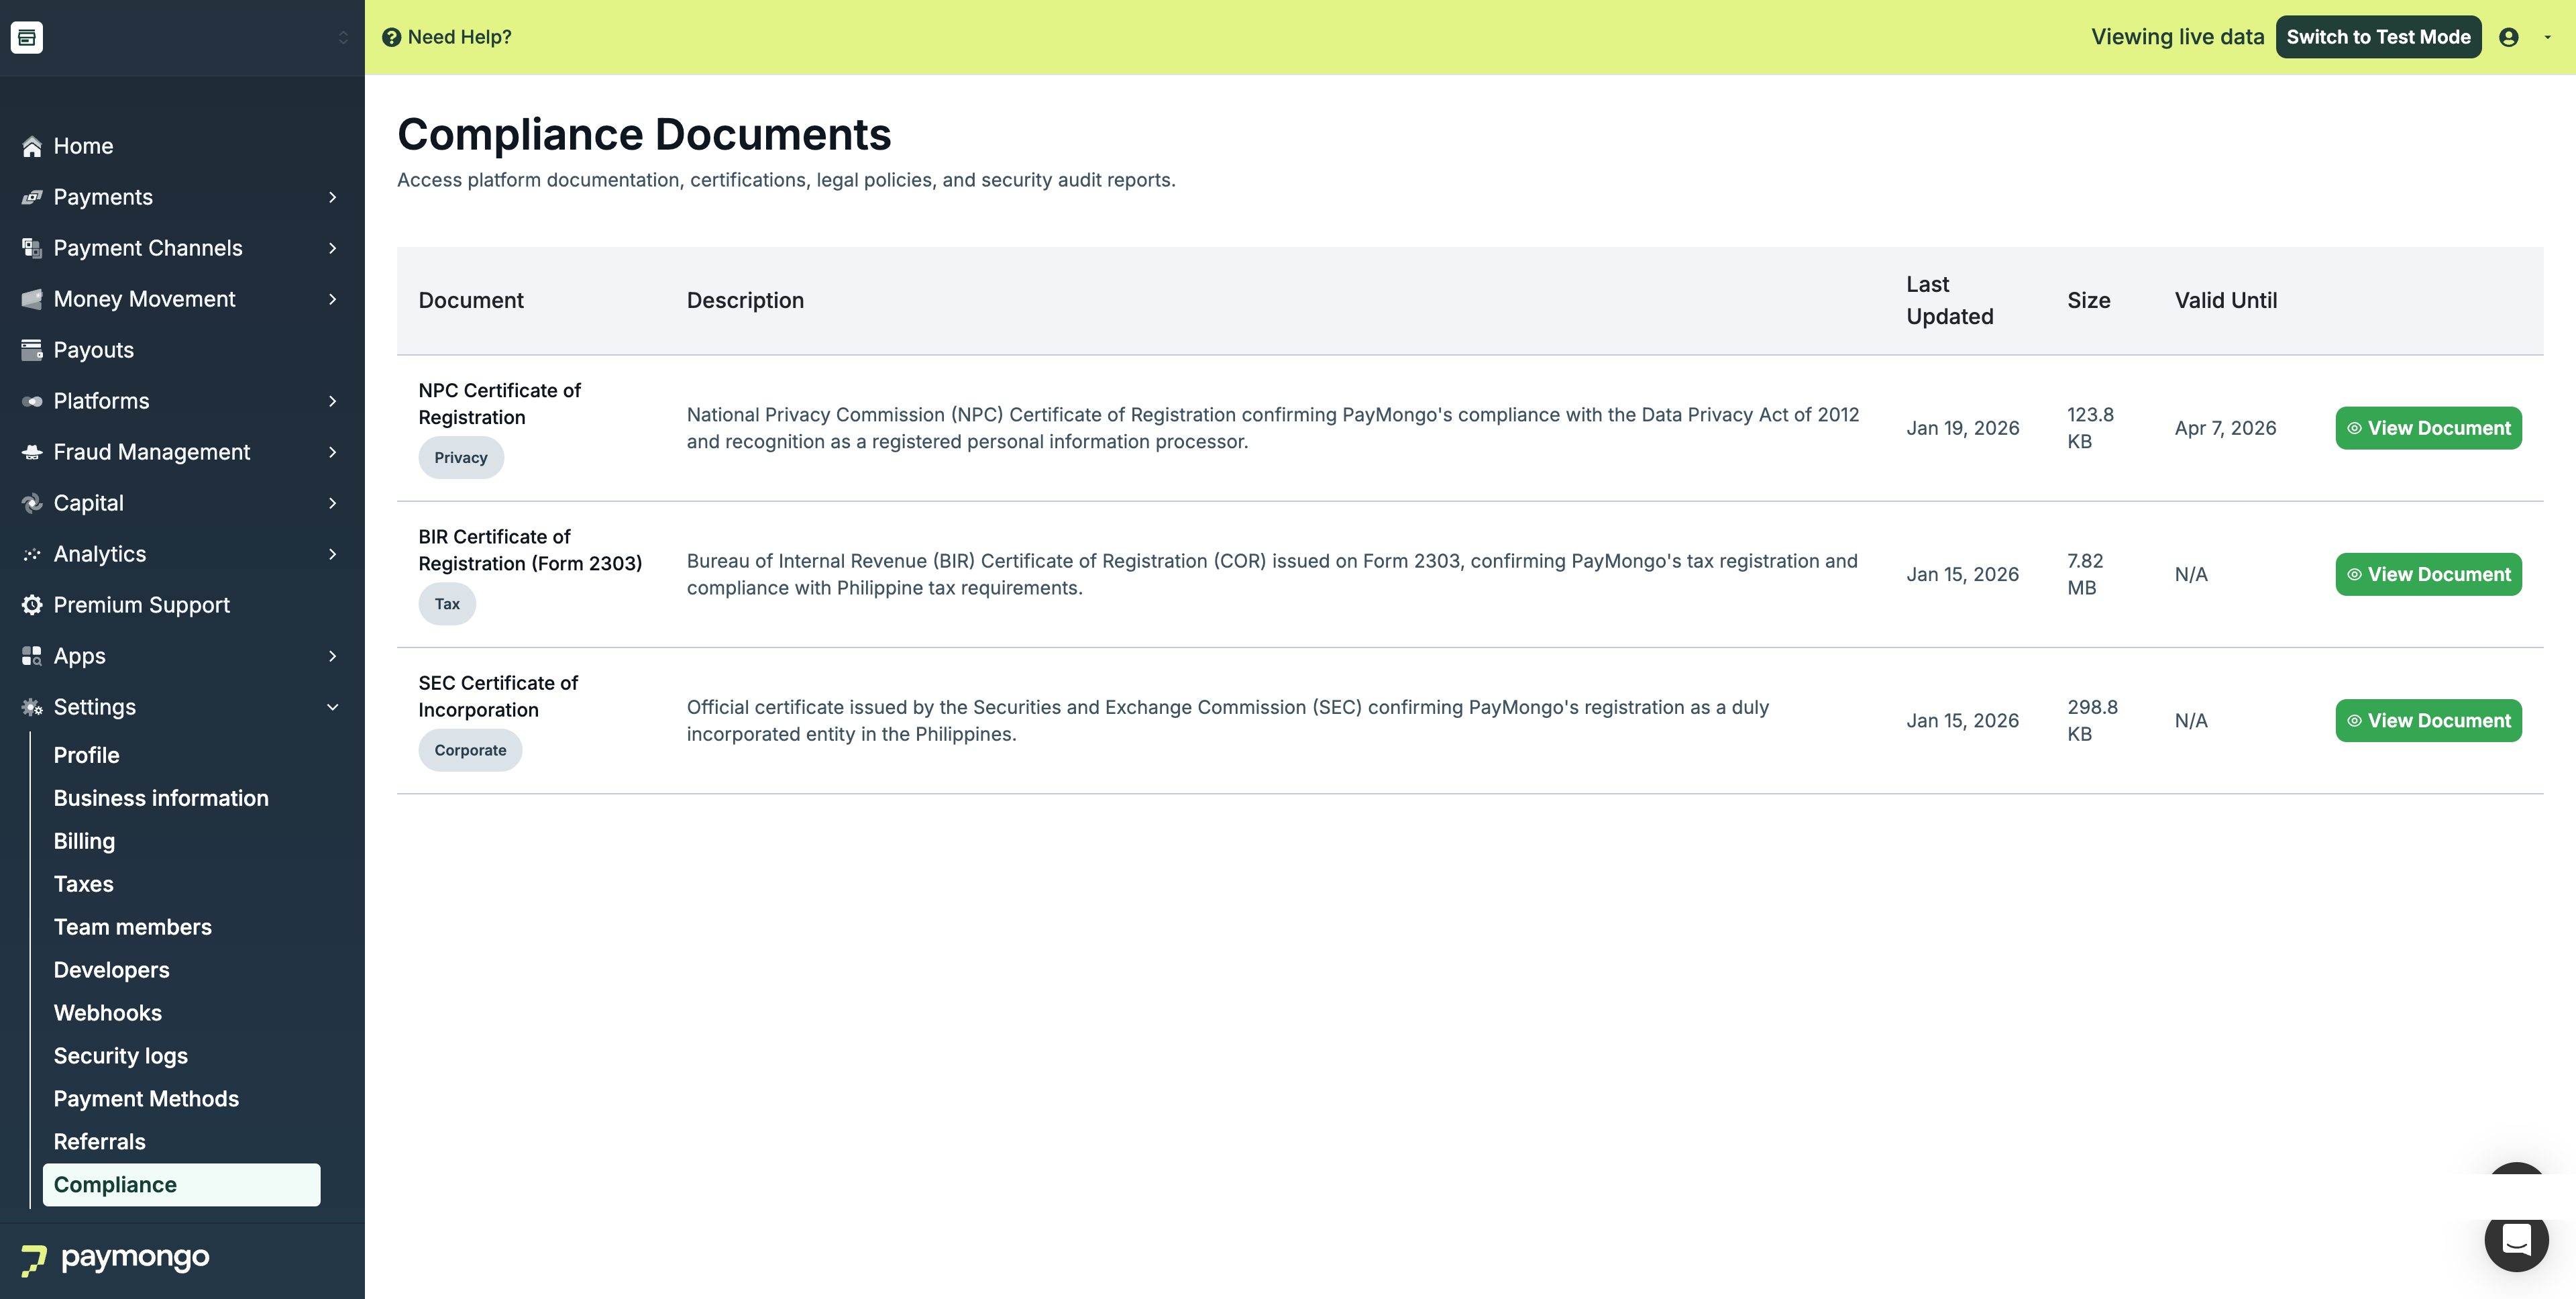
Task: Expand the Payments menu chevron
Action: pyautogui.click(x=333, y=197)
